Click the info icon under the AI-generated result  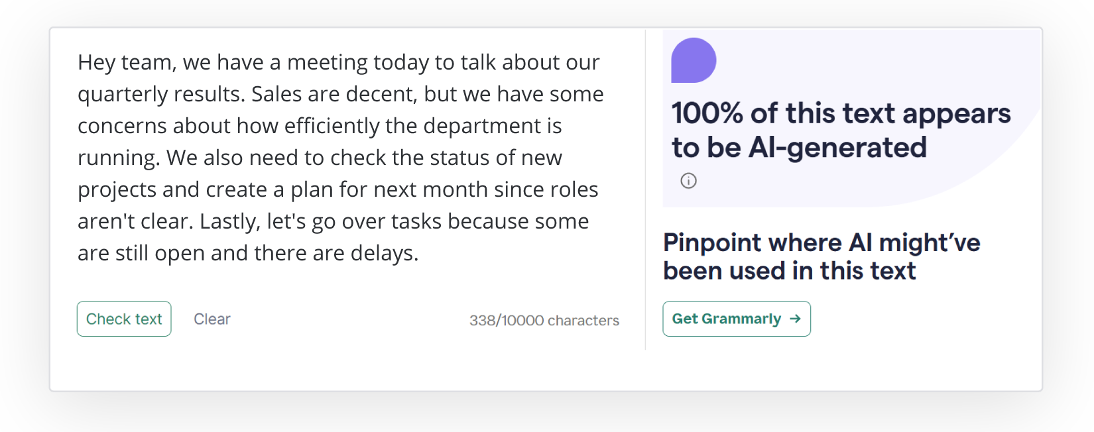(688, 181)
